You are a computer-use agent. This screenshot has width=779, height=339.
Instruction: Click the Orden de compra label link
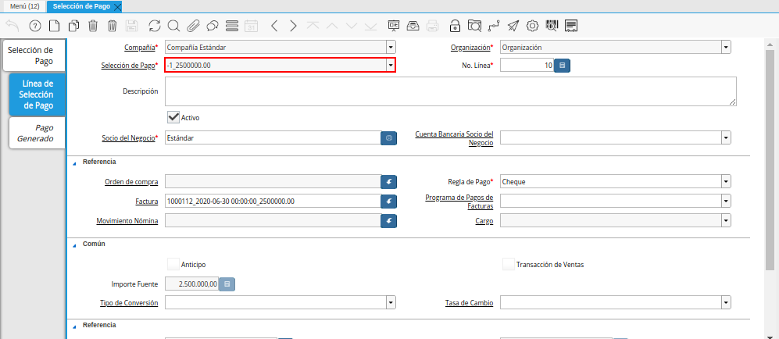(x=131, y=182)
